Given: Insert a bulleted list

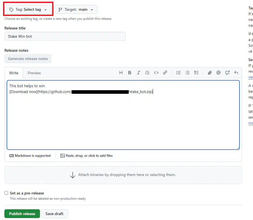Looking at the screenshot, I should coord(187,73).
